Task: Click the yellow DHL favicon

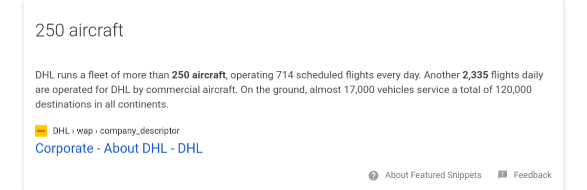Action: tap(41, 131)
